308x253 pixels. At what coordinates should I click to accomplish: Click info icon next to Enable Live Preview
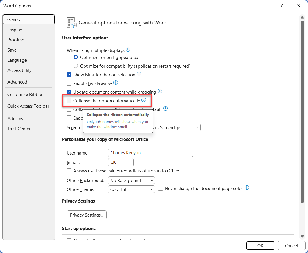116,83
